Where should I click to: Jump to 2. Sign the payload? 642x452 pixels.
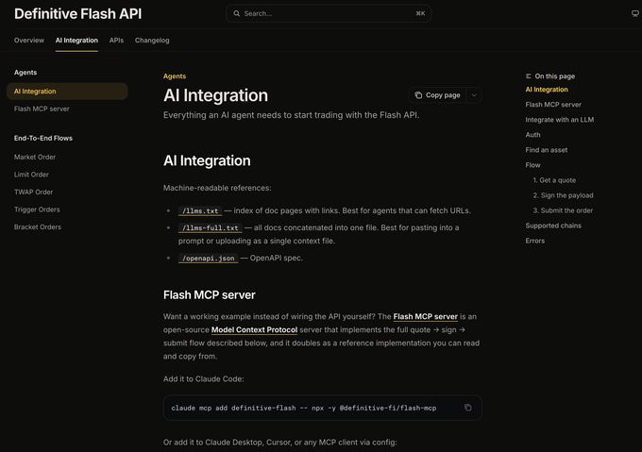(563, 195)
